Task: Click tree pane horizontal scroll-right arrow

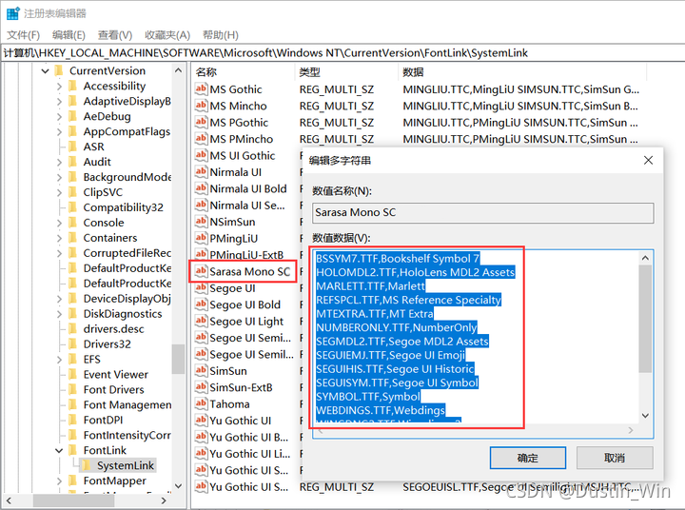Action: pos(164,500)
